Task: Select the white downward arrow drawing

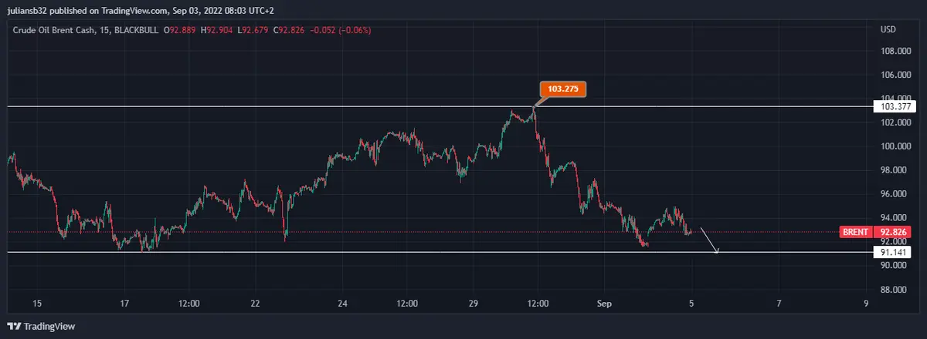Action: click(x=710, y=240)
